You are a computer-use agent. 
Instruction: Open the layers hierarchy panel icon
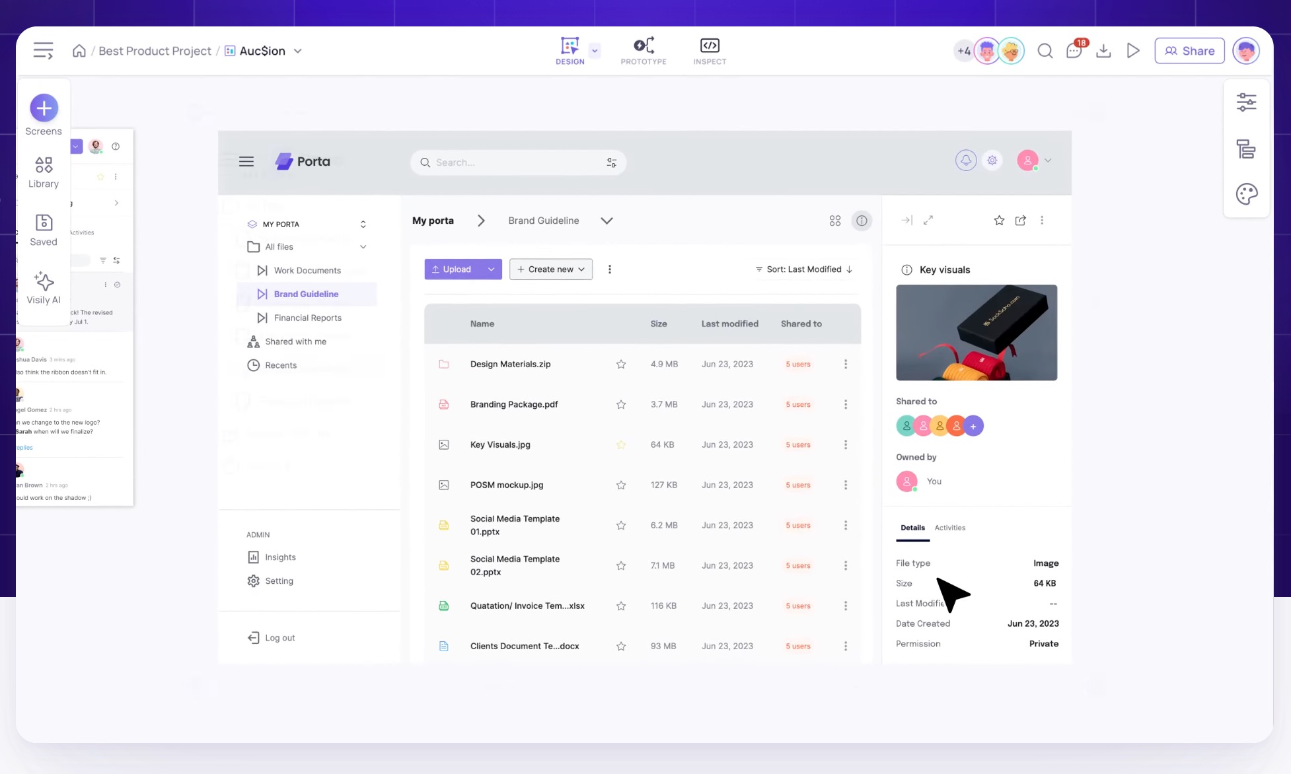[1246, 149]
